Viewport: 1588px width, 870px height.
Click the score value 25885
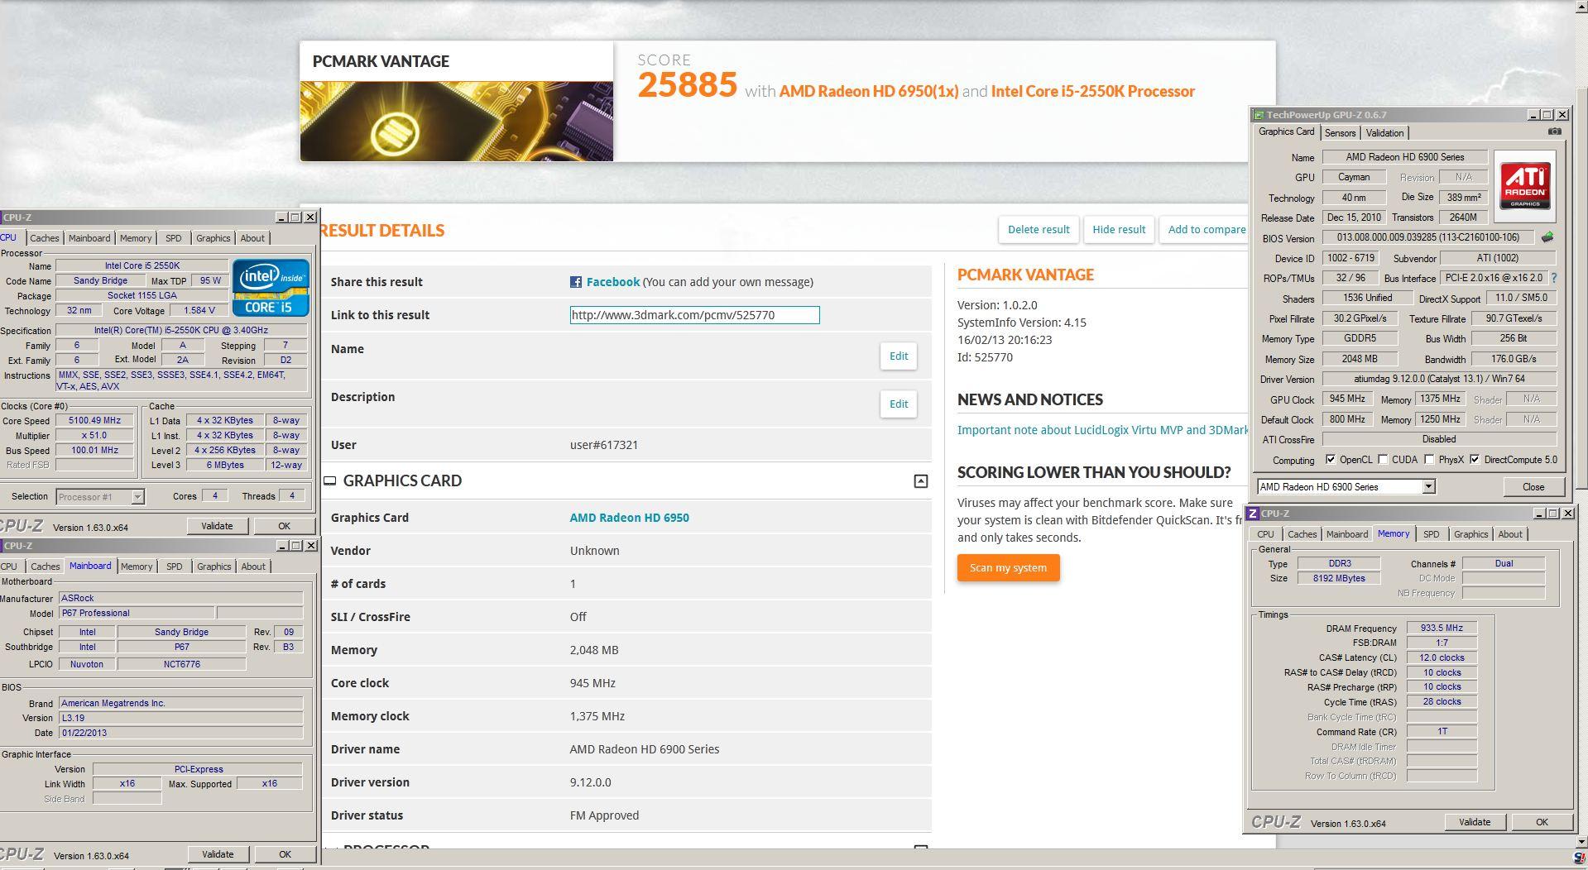tap(687, 85)
